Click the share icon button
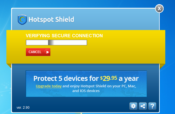This screenshot has width=175, height=114. pyautogui.click(x=143, y=106)
